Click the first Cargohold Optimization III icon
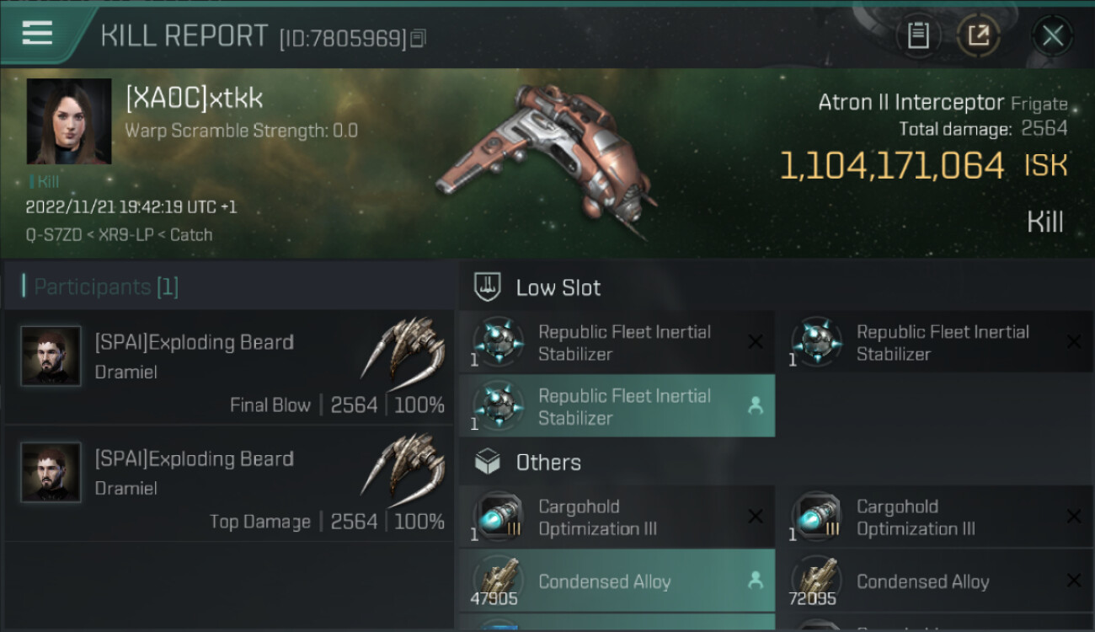 tap(497, 517)
